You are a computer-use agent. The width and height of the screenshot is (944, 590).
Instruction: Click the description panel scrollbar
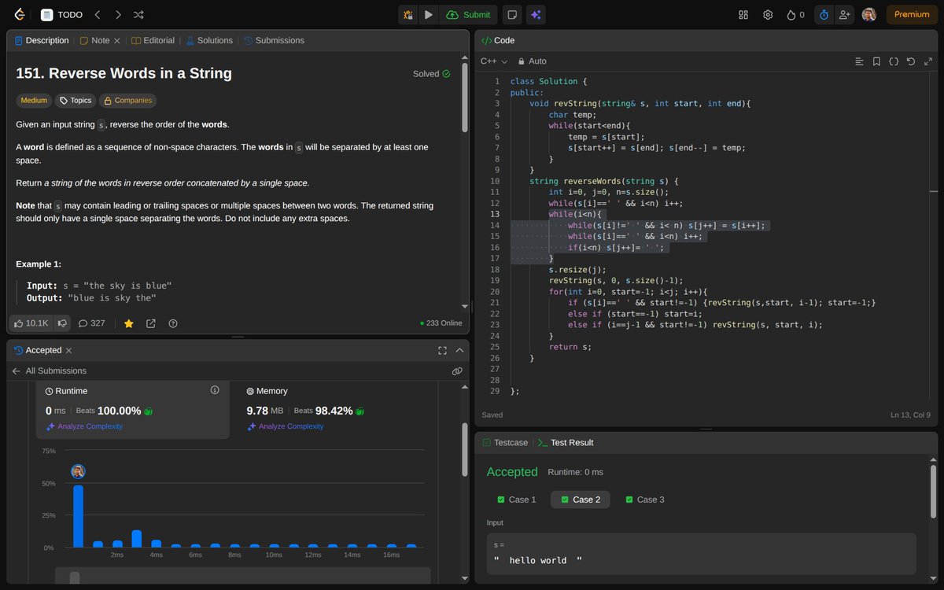[x=465, y=98]
